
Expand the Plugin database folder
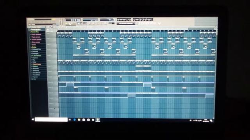[36, 35]
